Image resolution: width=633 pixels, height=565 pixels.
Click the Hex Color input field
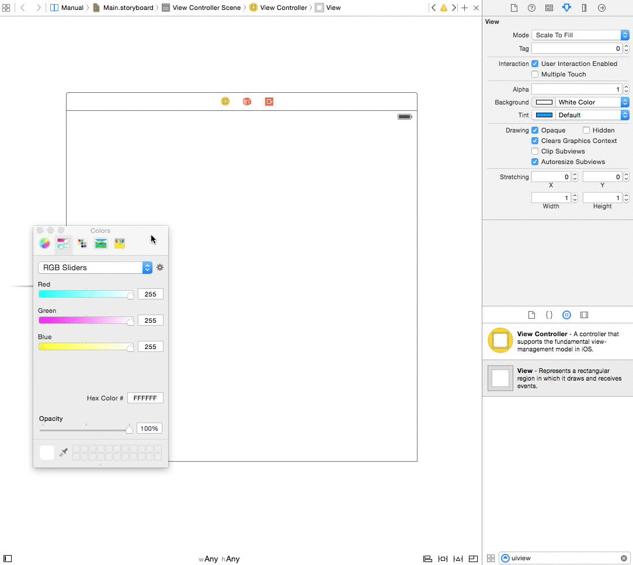point(145,398)
